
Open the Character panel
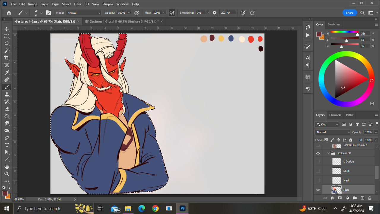tap(307, 58)
